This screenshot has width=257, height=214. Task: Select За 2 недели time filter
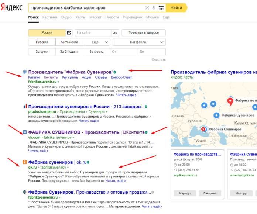tap(69, 52)
